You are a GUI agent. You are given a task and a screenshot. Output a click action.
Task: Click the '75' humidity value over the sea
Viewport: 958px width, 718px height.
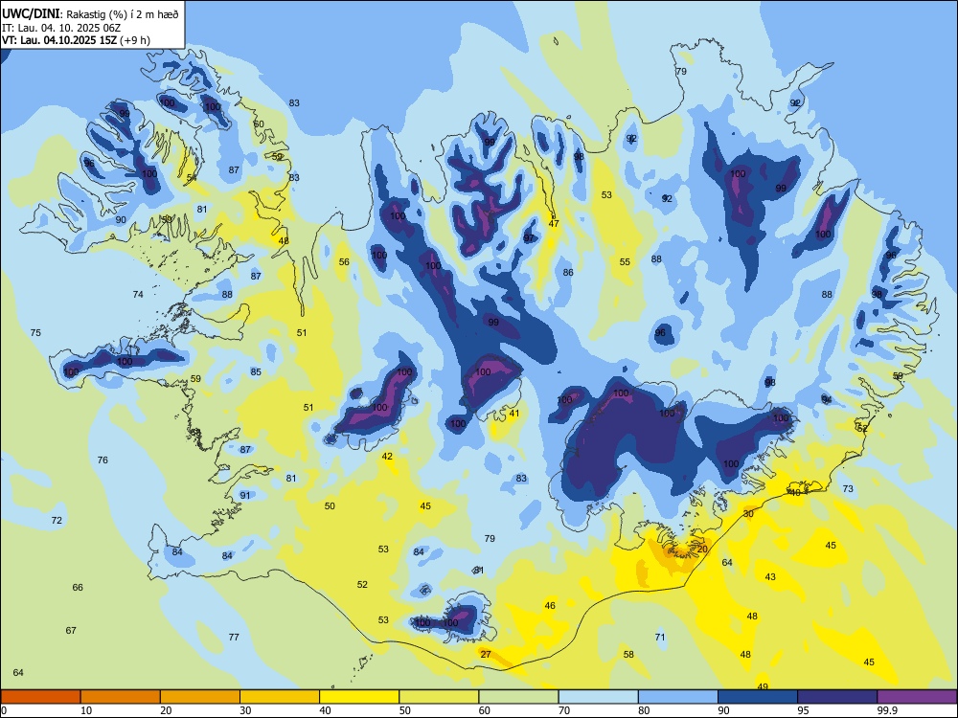coord(35,333)
